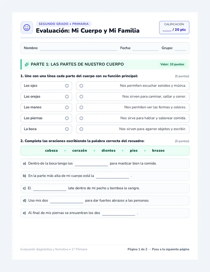Screen dimensions: 210x272
Task: Select the circle next to Las orejas
Action: pyautogui.click(x=67, y=97)
